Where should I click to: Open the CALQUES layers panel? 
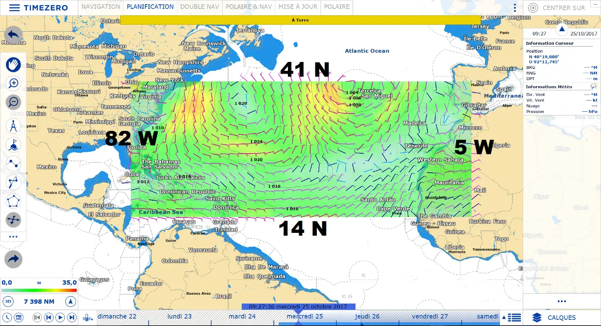[x=554, y=318]
